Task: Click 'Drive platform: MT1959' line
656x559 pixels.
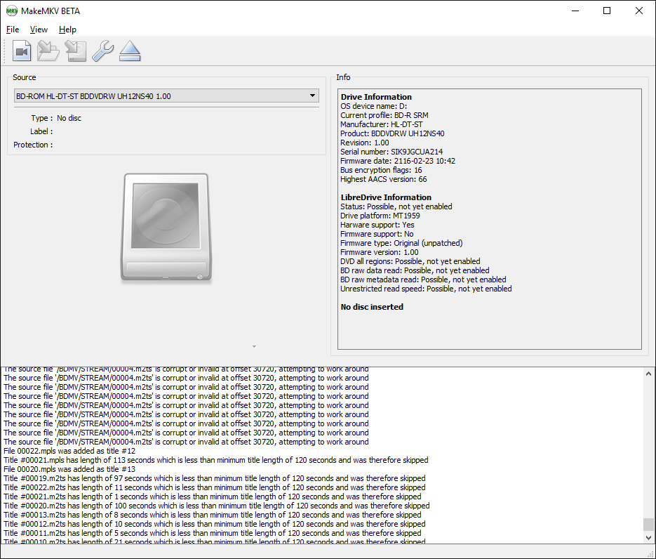Action: [380, 216]
